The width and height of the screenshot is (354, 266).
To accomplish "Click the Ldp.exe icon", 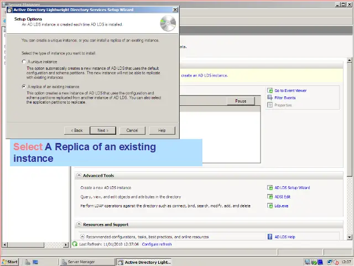I will (270, 206).
